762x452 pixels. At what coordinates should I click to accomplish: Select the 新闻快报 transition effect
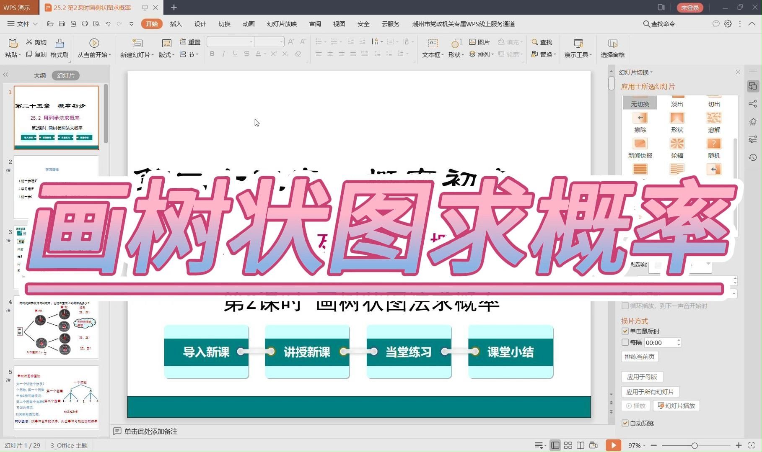pos(640,148)
